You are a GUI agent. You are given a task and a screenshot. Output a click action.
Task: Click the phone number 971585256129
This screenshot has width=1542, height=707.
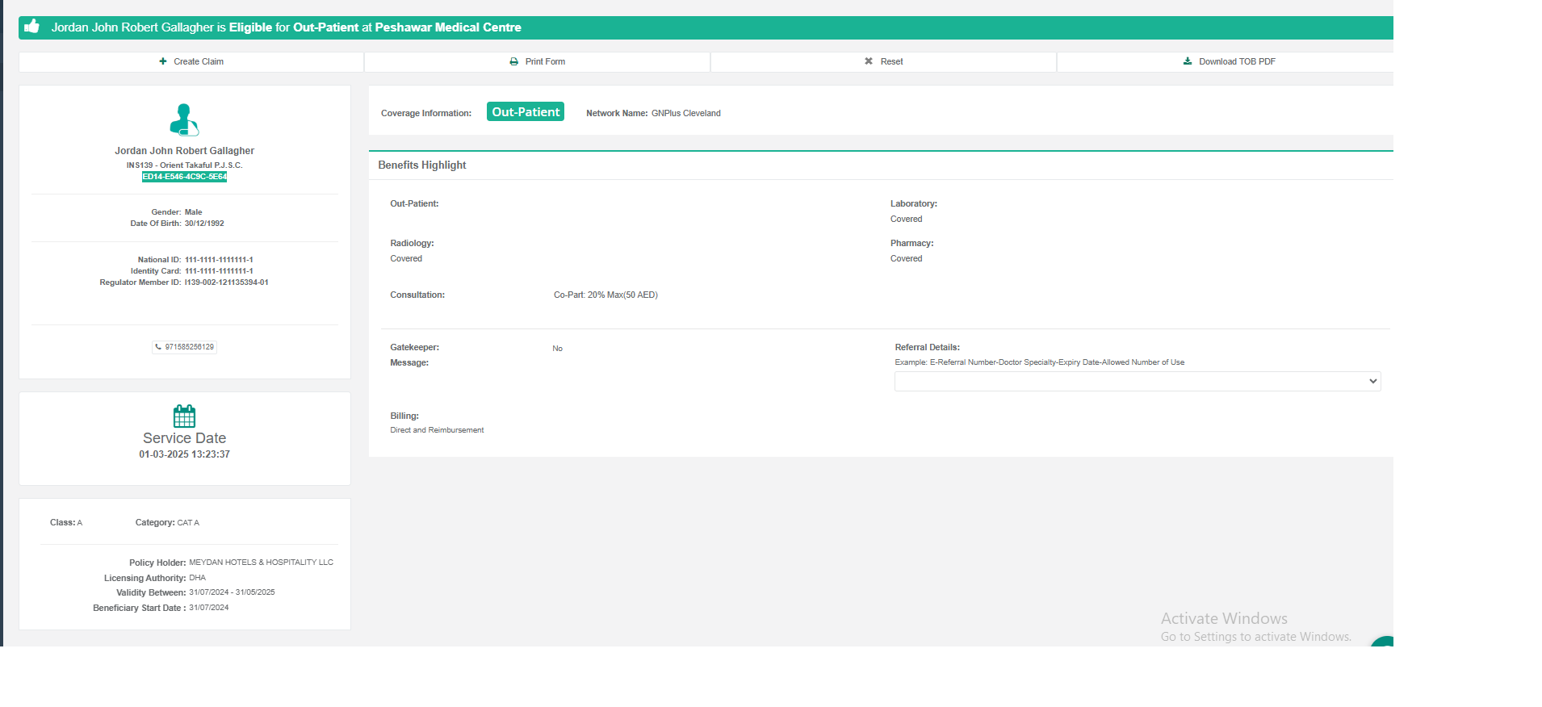click(190, 347)
